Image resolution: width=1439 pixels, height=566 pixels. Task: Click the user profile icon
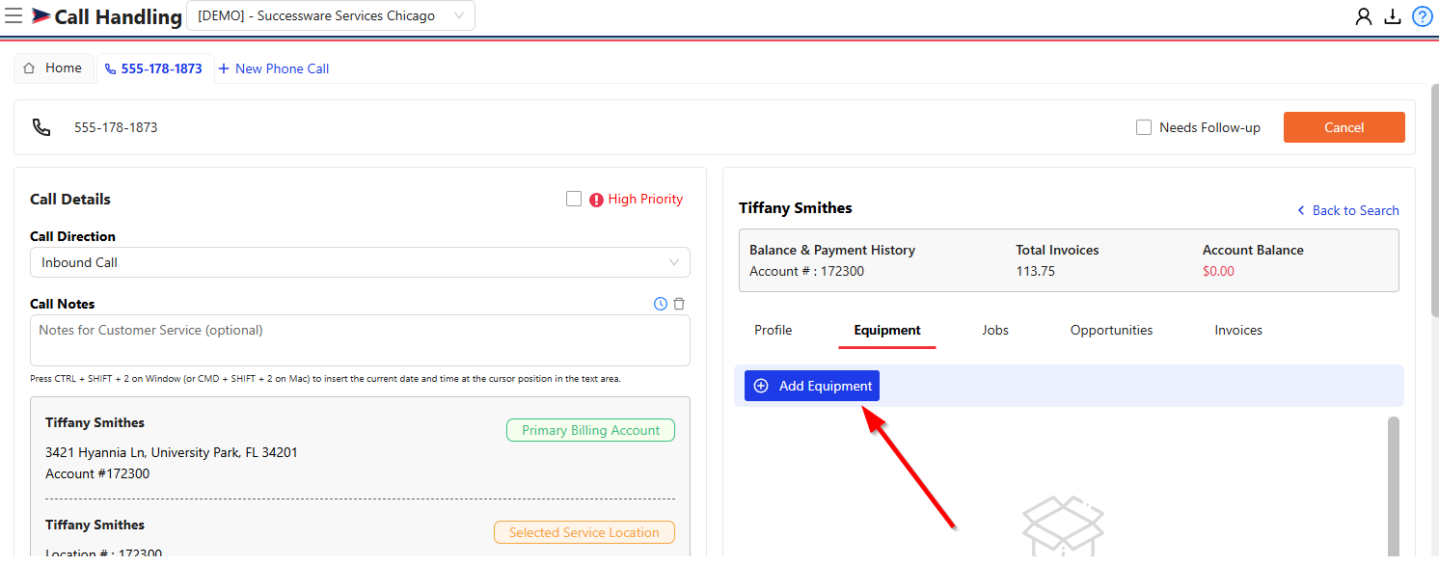click(1363, 16)
